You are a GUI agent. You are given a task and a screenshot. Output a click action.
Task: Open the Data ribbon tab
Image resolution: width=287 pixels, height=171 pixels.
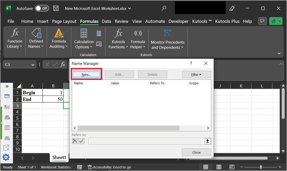point(106,21)
